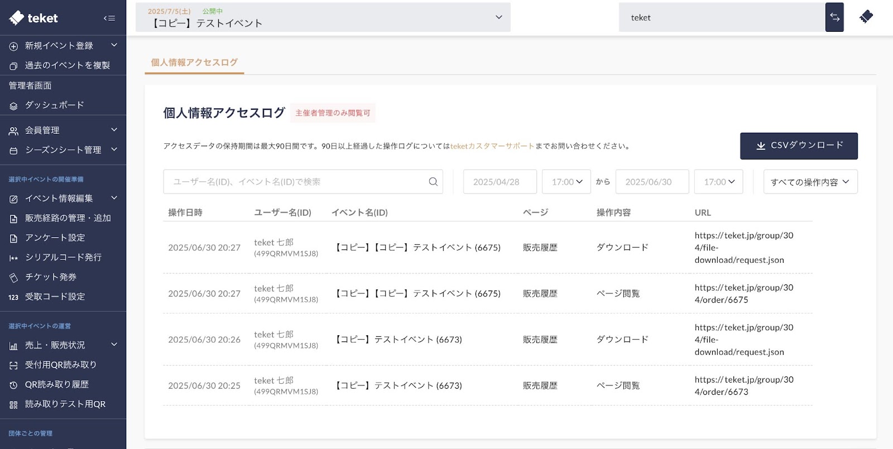Click the end date field 2025/06/30
The height and width of the screenshot is (449, 893).
(x=652, y=182)
